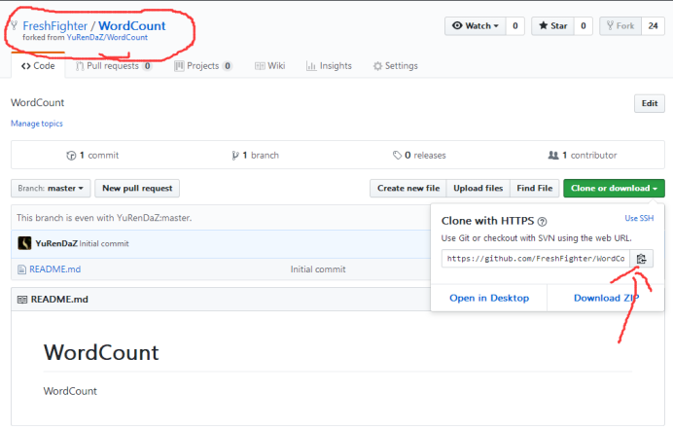Viewport: 673px width, 430px height.
Task: Click the README.md header book icon
Action: pyautogui.click(x=22, y=300)
